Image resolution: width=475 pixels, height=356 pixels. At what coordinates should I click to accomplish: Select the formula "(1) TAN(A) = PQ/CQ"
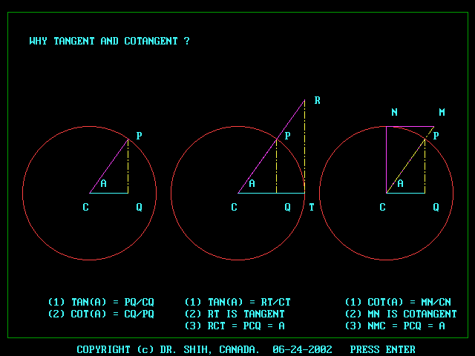point(101,302)
